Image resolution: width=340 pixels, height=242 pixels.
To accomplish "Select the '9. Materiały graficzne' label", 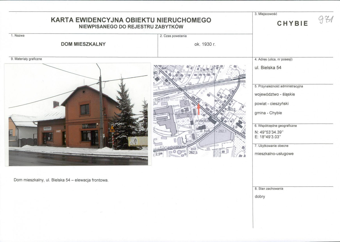I will (26, 59).
